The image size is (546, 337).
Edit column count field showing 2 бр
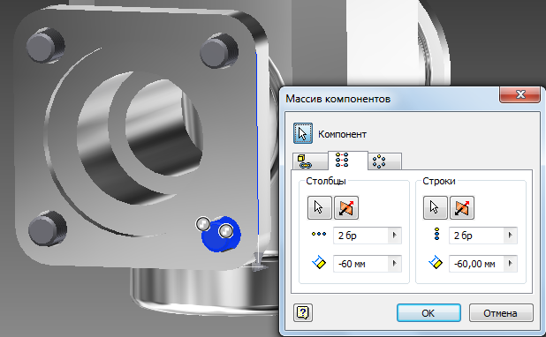[x=360, y=236]
